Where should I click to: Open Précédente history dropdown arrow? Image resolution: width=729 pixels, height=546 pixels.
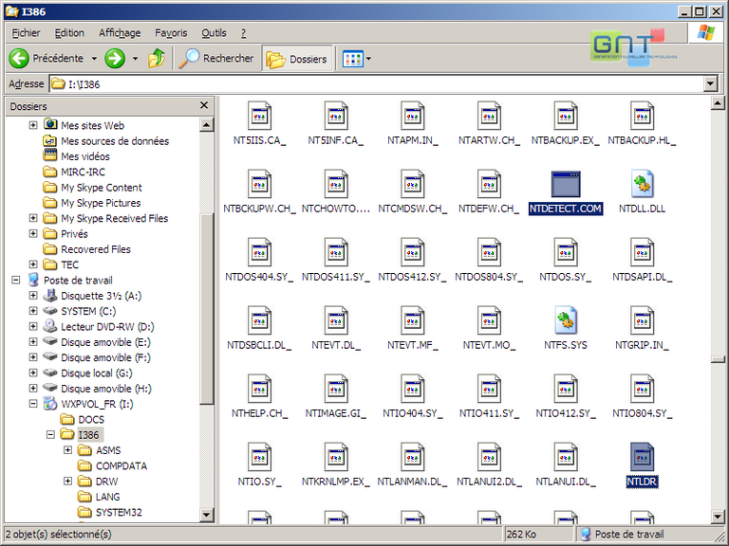[94, 59]
